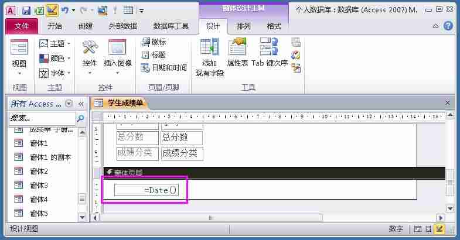Insert 日期和时间 date and time
Image resolution: width=460 pixels, height=240 pixels.
(163, 68)
